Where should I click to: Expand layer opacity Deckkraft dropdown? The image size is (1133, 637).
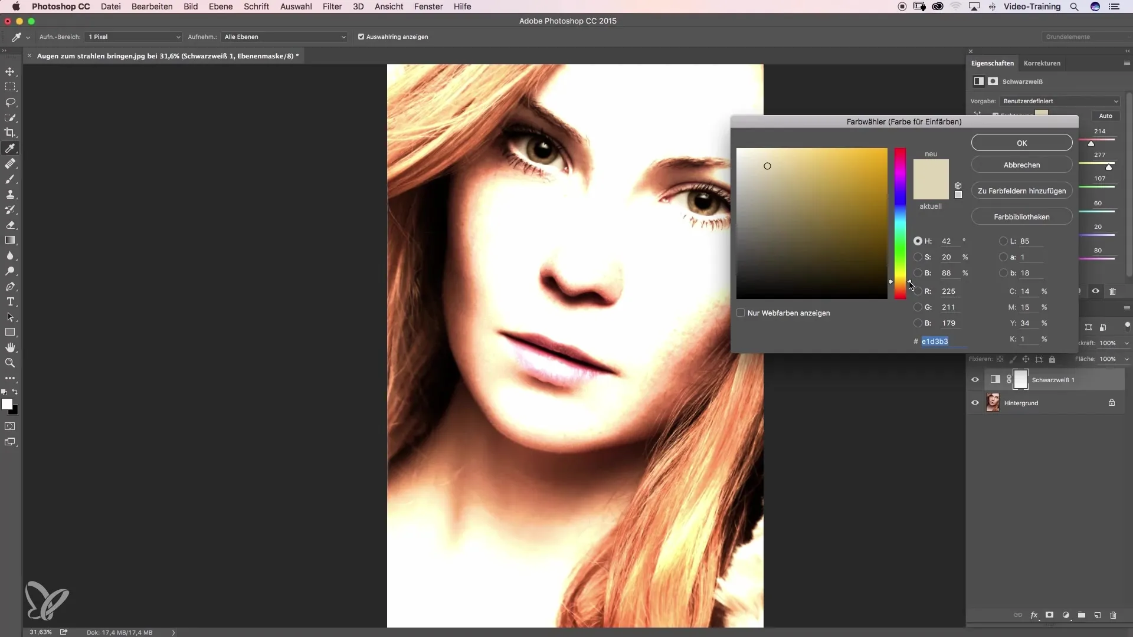(x=1127, y=343)
